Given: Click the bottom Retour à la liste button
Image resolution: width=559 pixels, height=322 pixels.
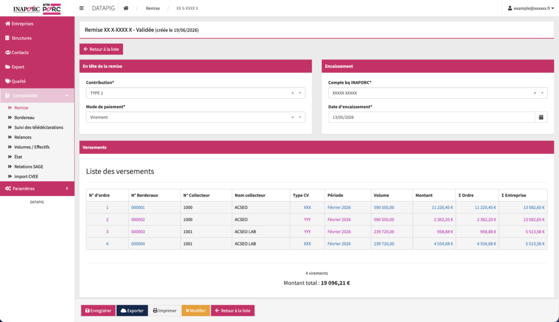Looking at the screenshot, I should [233, 311].
